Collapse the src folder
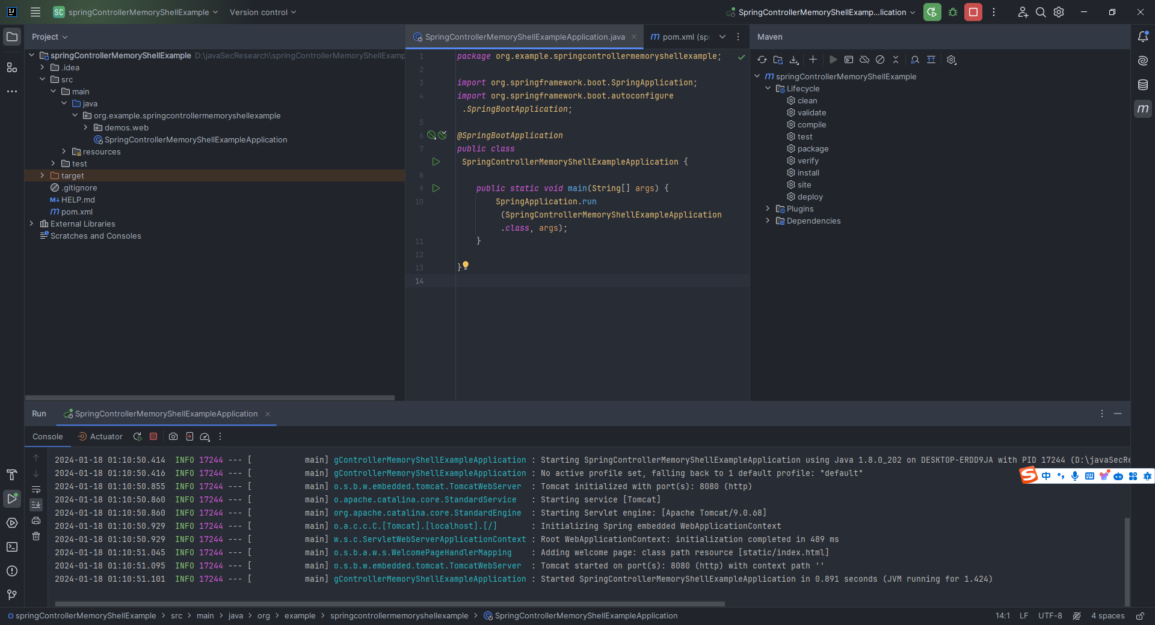 point(42,79)
